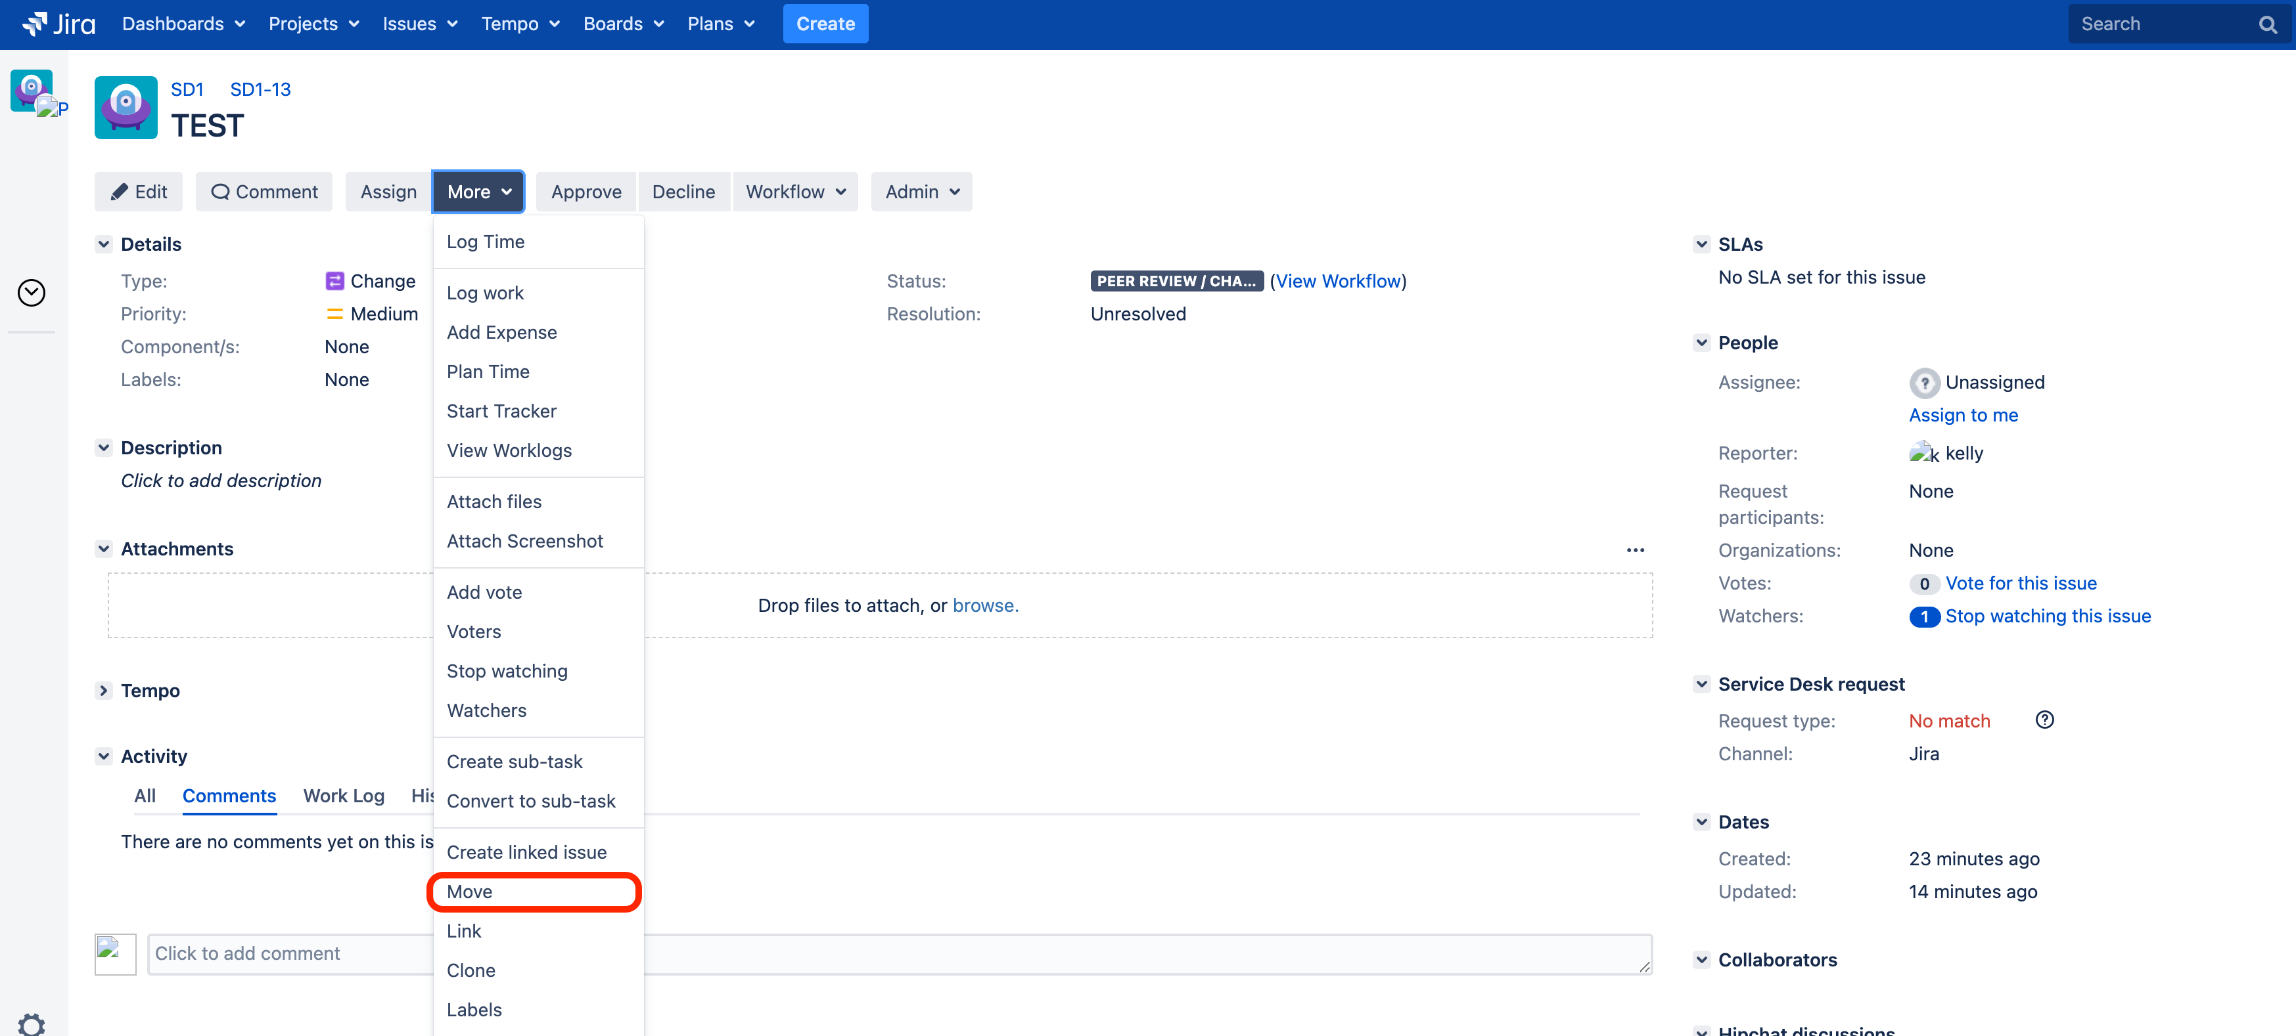Collapse the People section

coord(1701,343)
